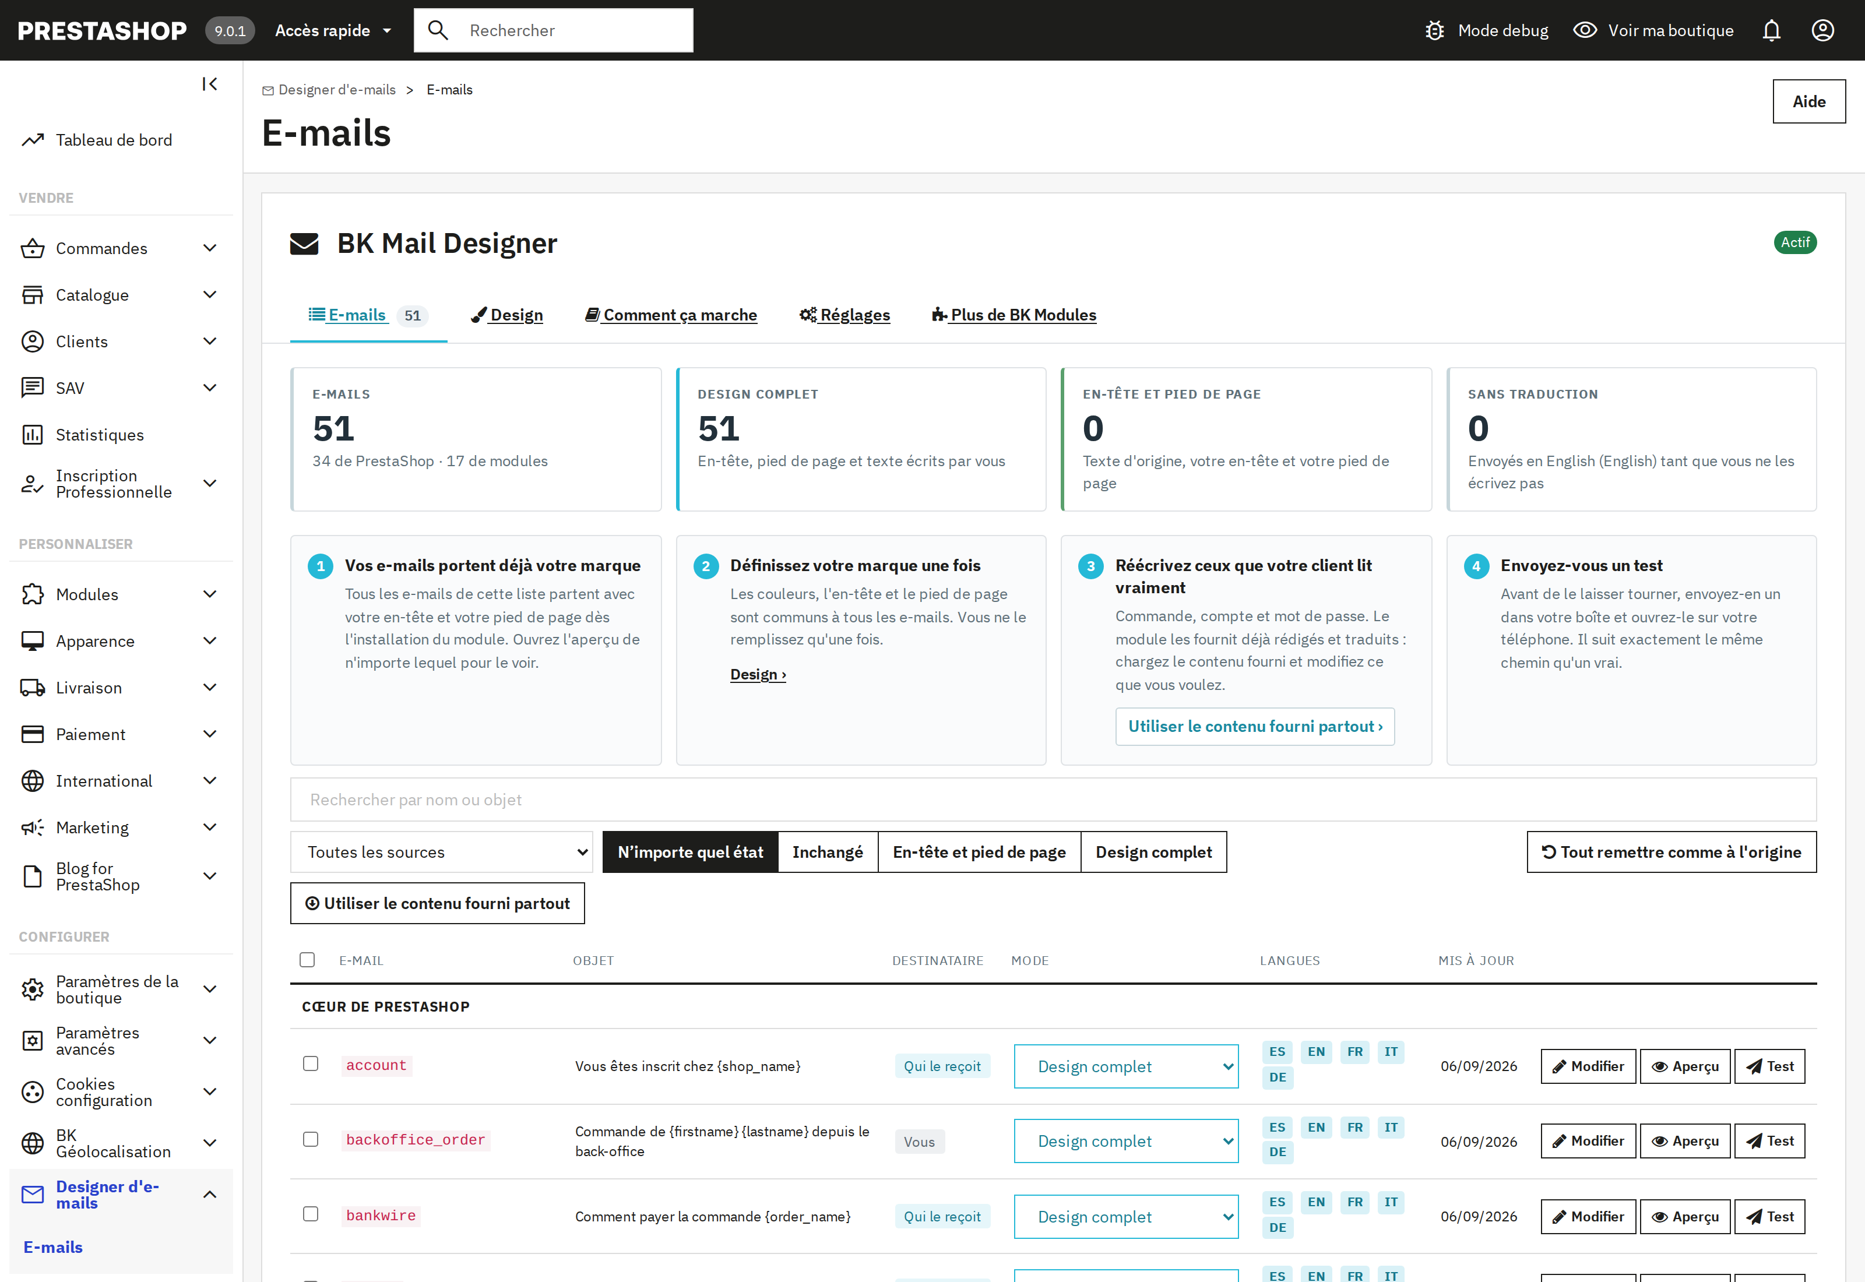Click the Cookies configuration icon

pos(33,1093)
